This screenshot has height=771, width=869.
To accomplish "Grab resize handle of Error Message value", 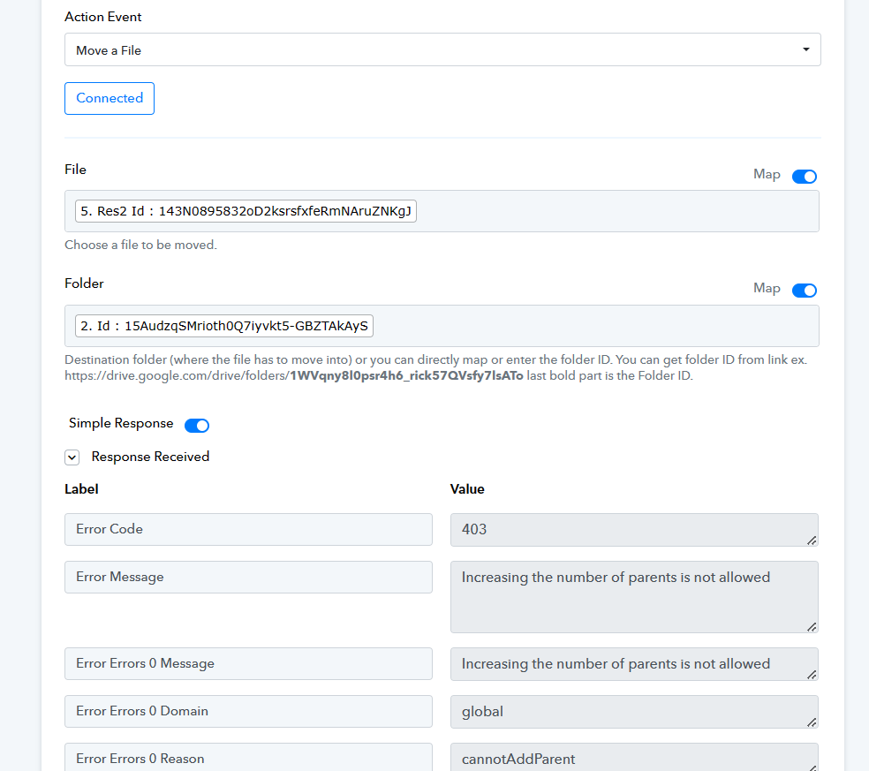I will pos(812,627).
